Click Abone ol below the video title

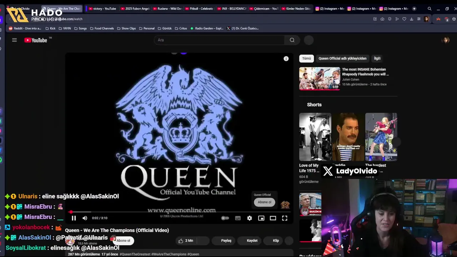point(123,241)
